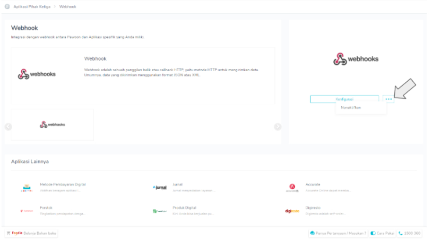Click the webhooks logo in the description card
432x239 pixels.
click(x=37, y=74)
